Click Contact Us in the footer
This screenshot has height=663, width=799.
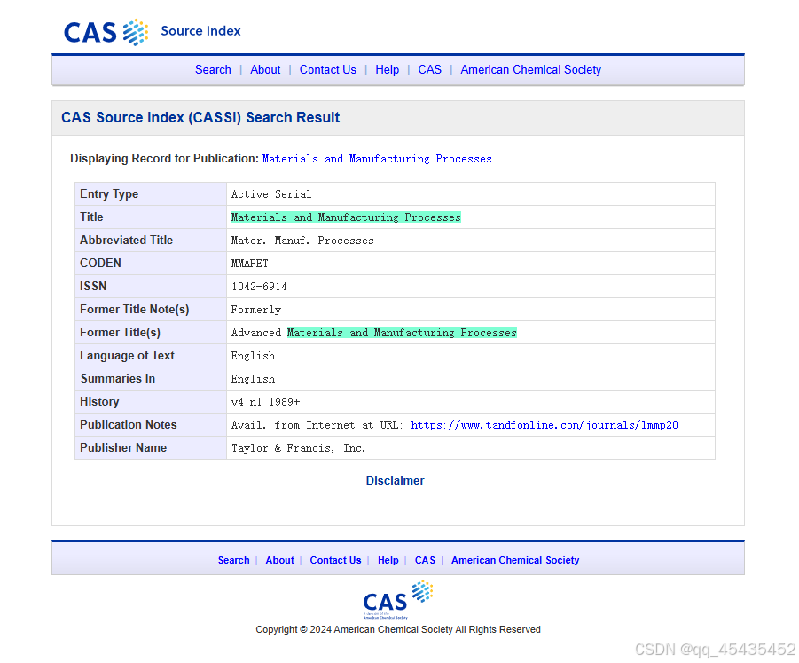pos(335,560)
